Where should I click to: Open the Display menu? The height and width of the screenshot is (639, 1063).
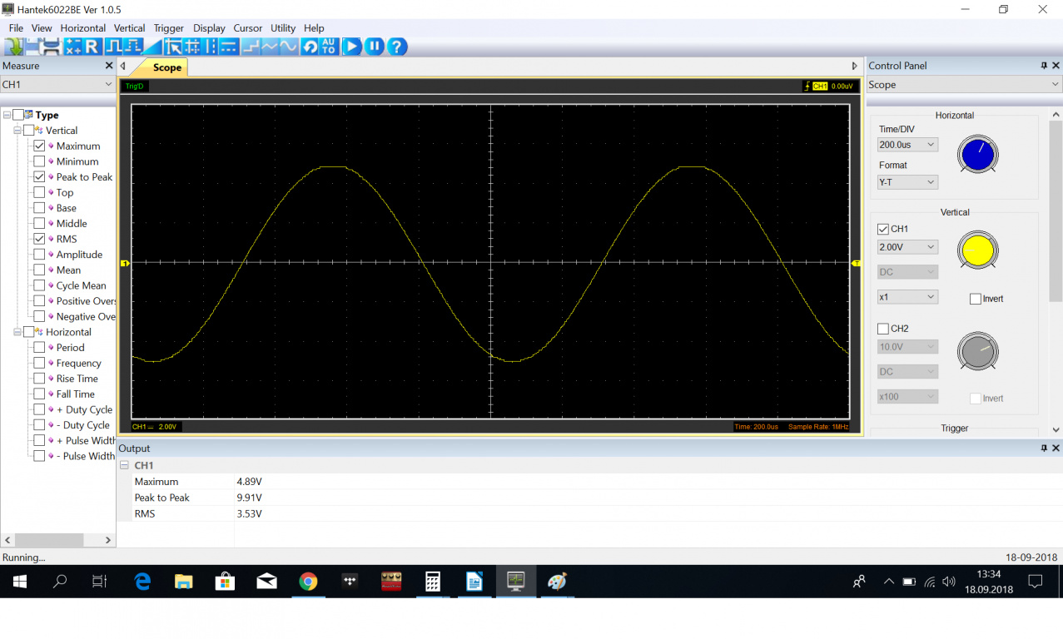209,28
